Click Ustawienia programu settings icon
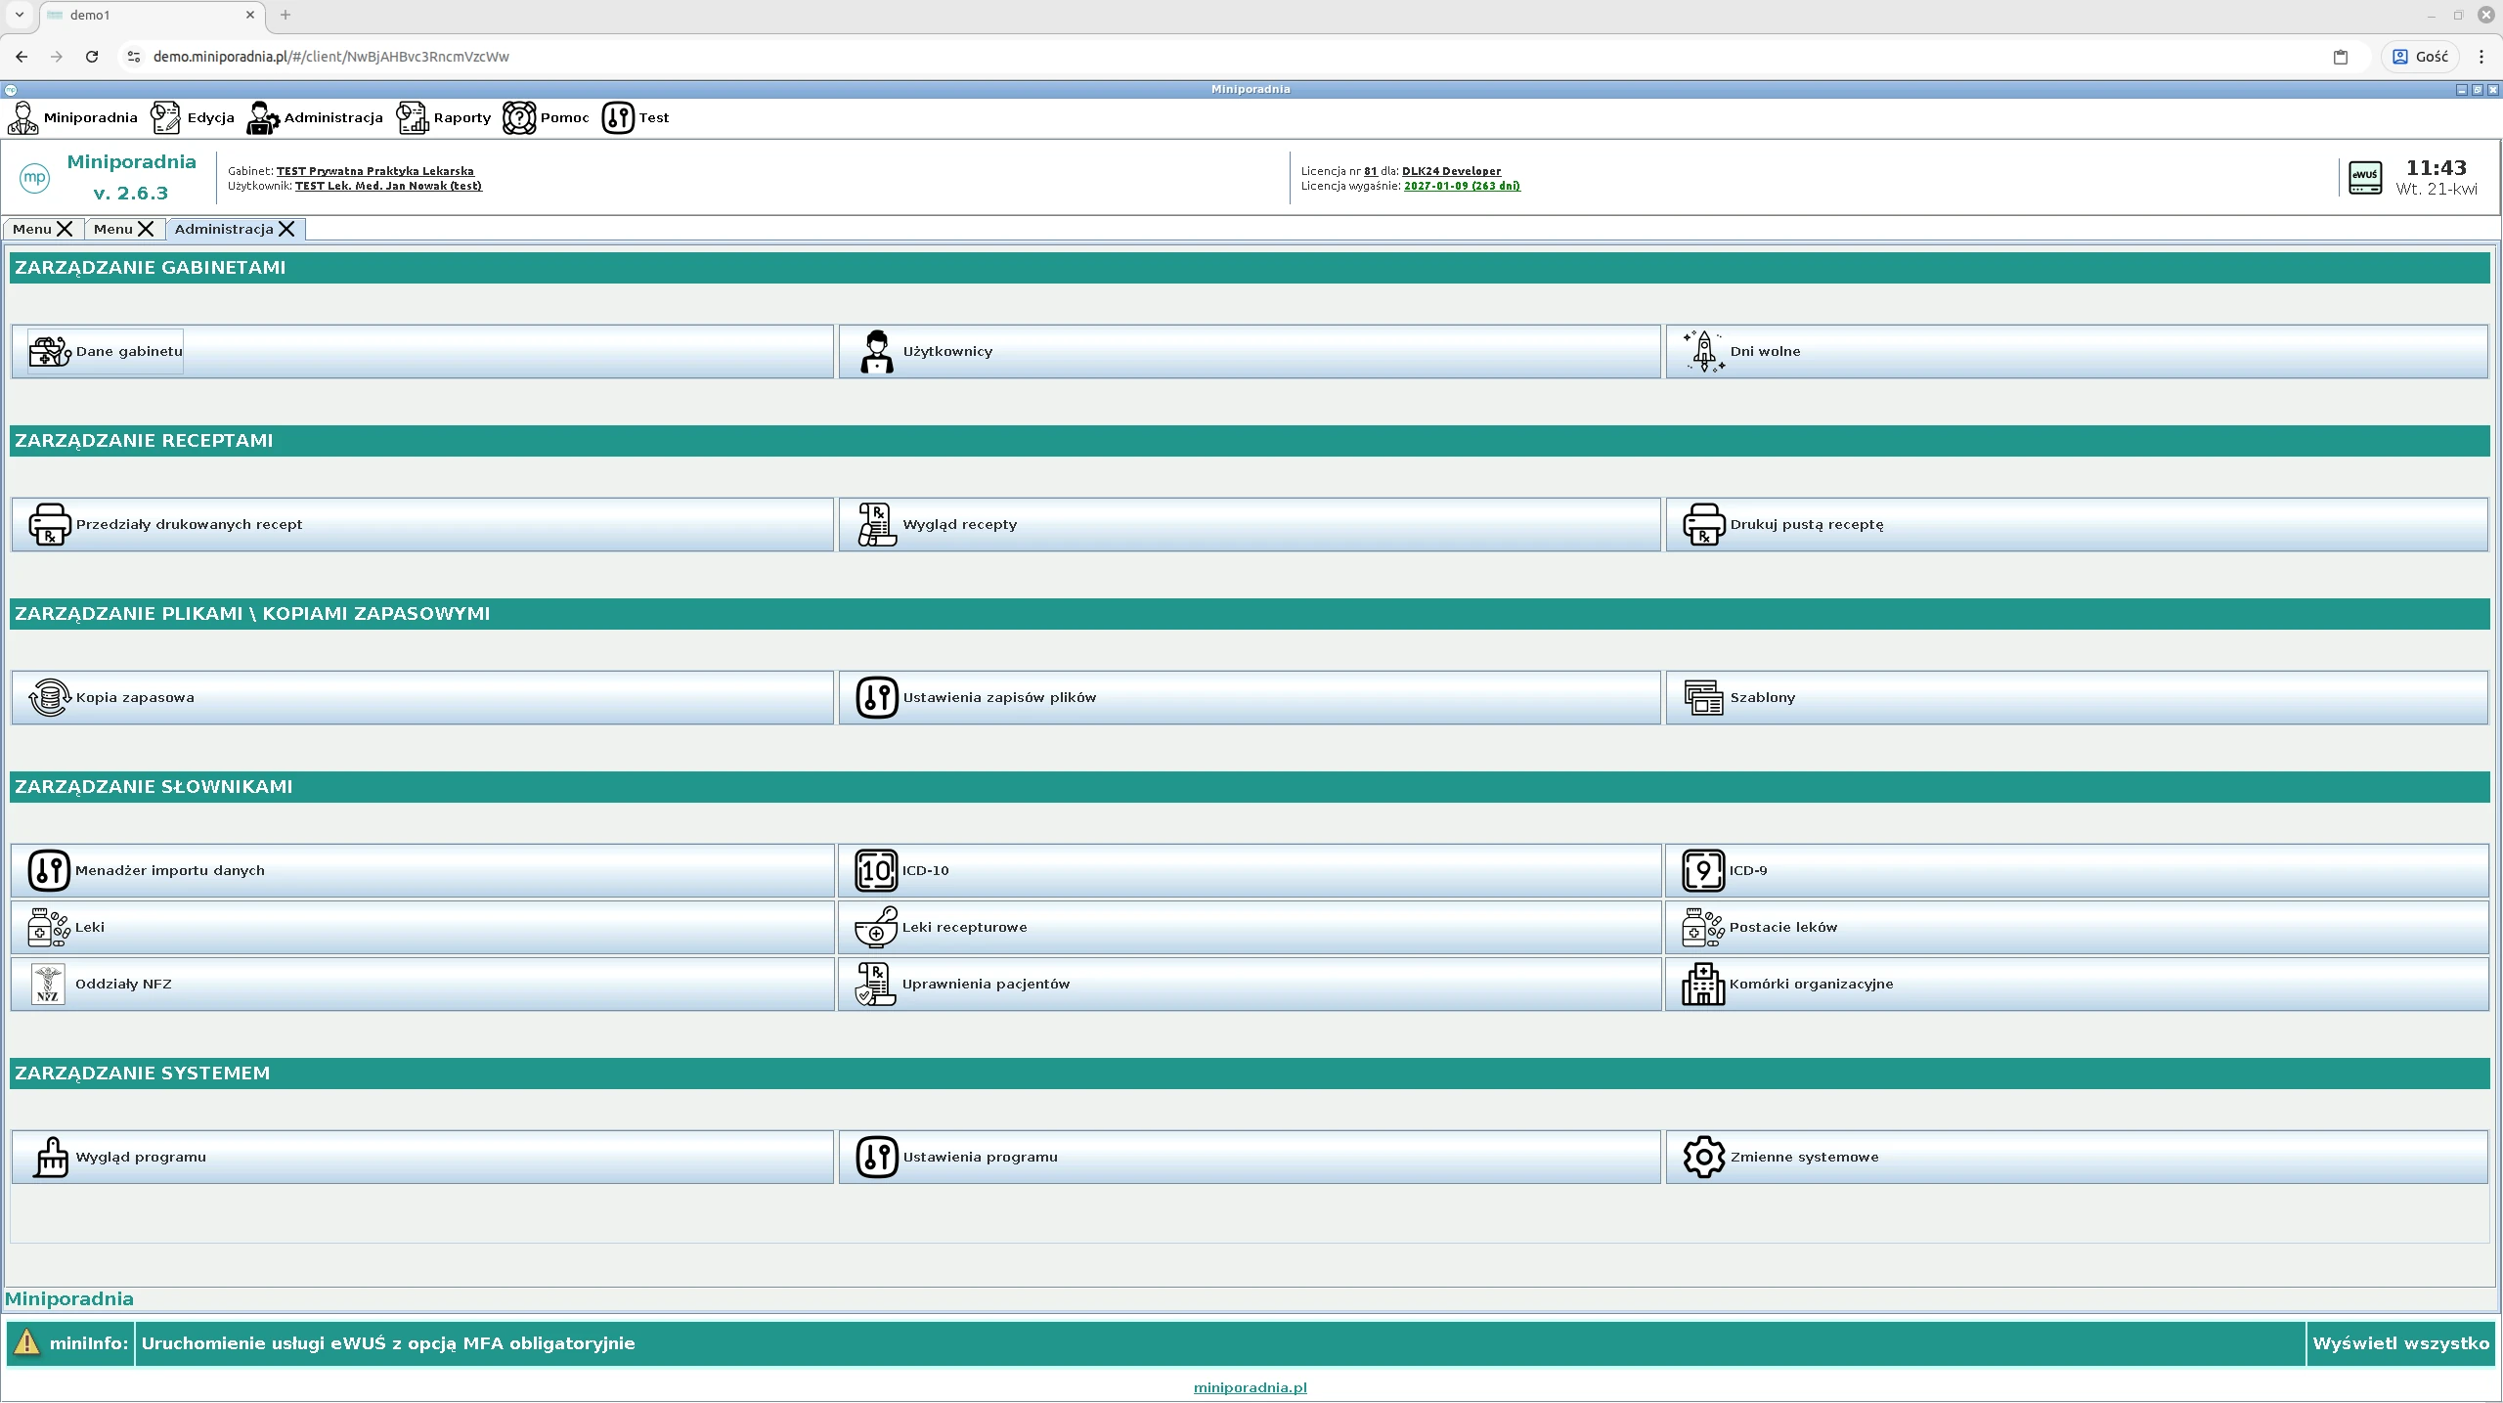2503x1403 pixels. [x=876, y=1157]
